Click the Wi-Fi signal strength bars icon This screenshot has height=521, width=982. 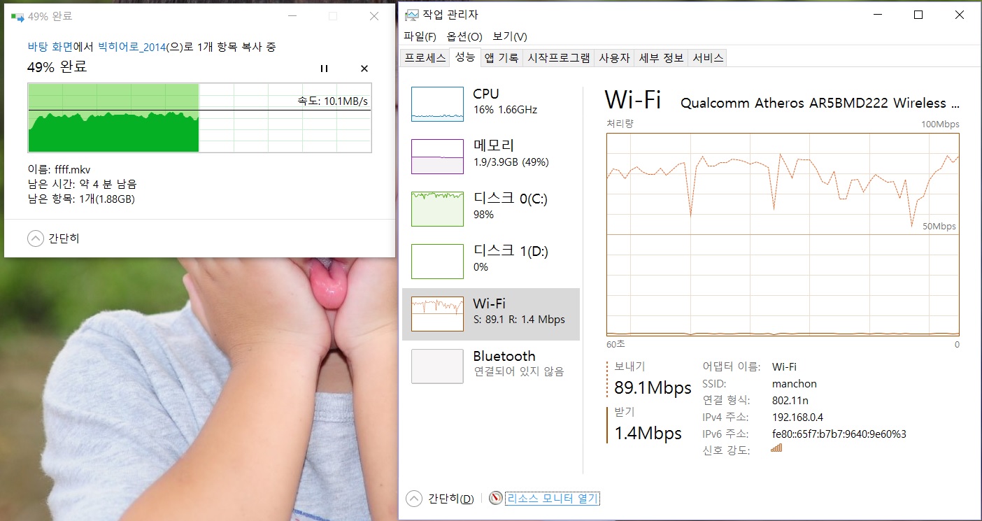(x=776, y=448)
